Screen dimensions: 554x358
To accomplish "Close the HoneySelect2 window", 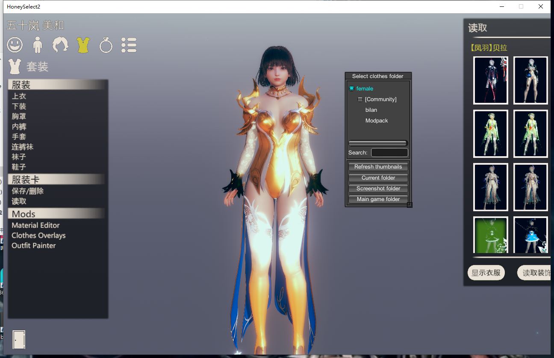I will click(541, 6).
